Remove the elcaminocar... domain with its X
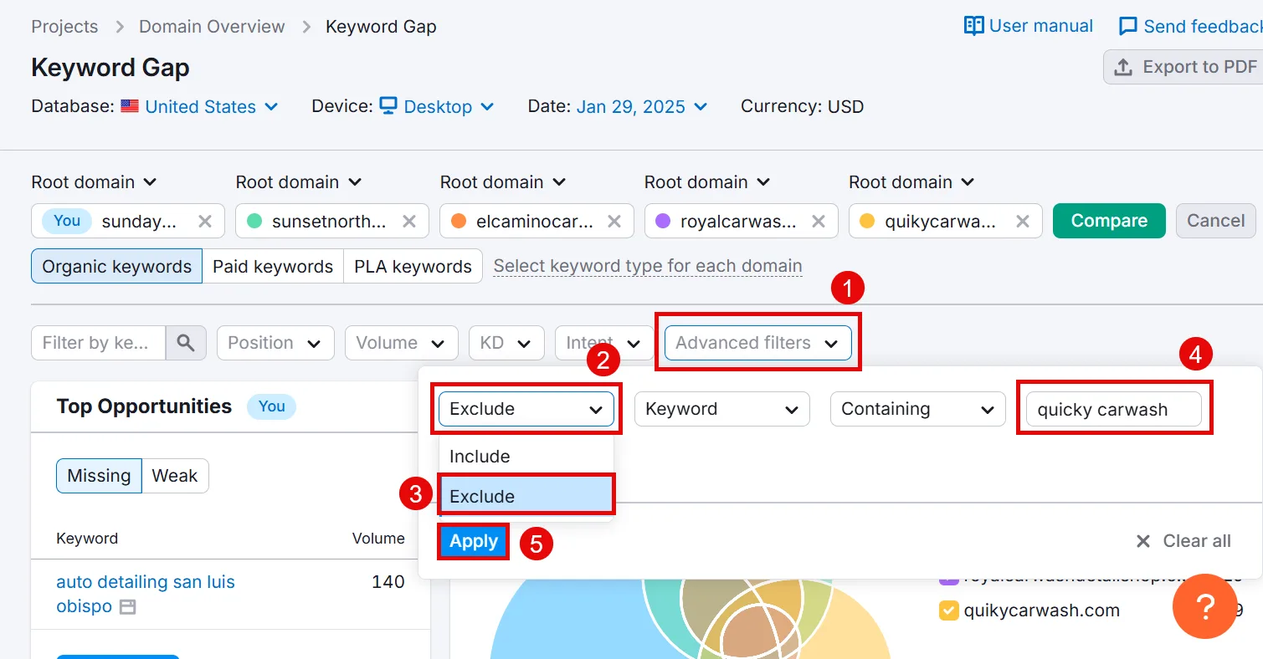1263x659 pixels. (x=614, y=221)
